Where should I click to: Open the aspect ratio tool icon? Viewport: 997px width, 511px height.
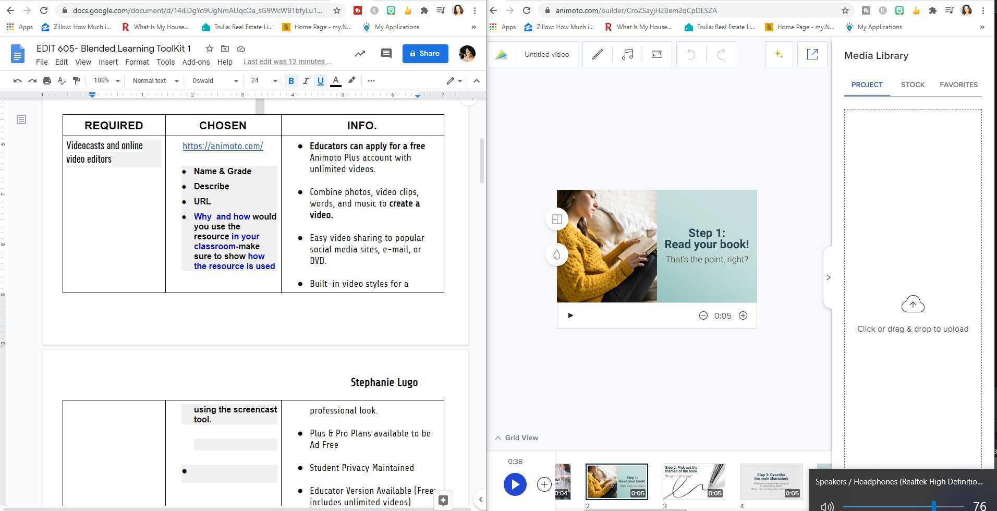(657, 54)
